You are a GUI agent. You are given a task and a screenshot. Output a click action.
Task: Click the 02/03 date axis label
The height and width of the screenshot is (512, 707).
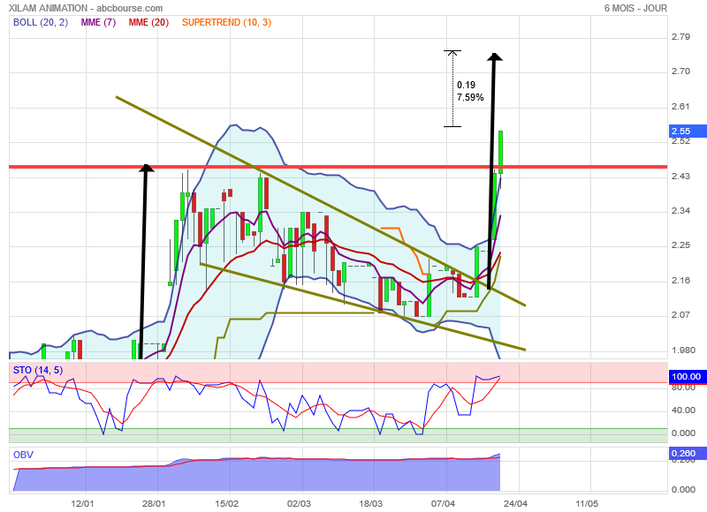point(299,503)
